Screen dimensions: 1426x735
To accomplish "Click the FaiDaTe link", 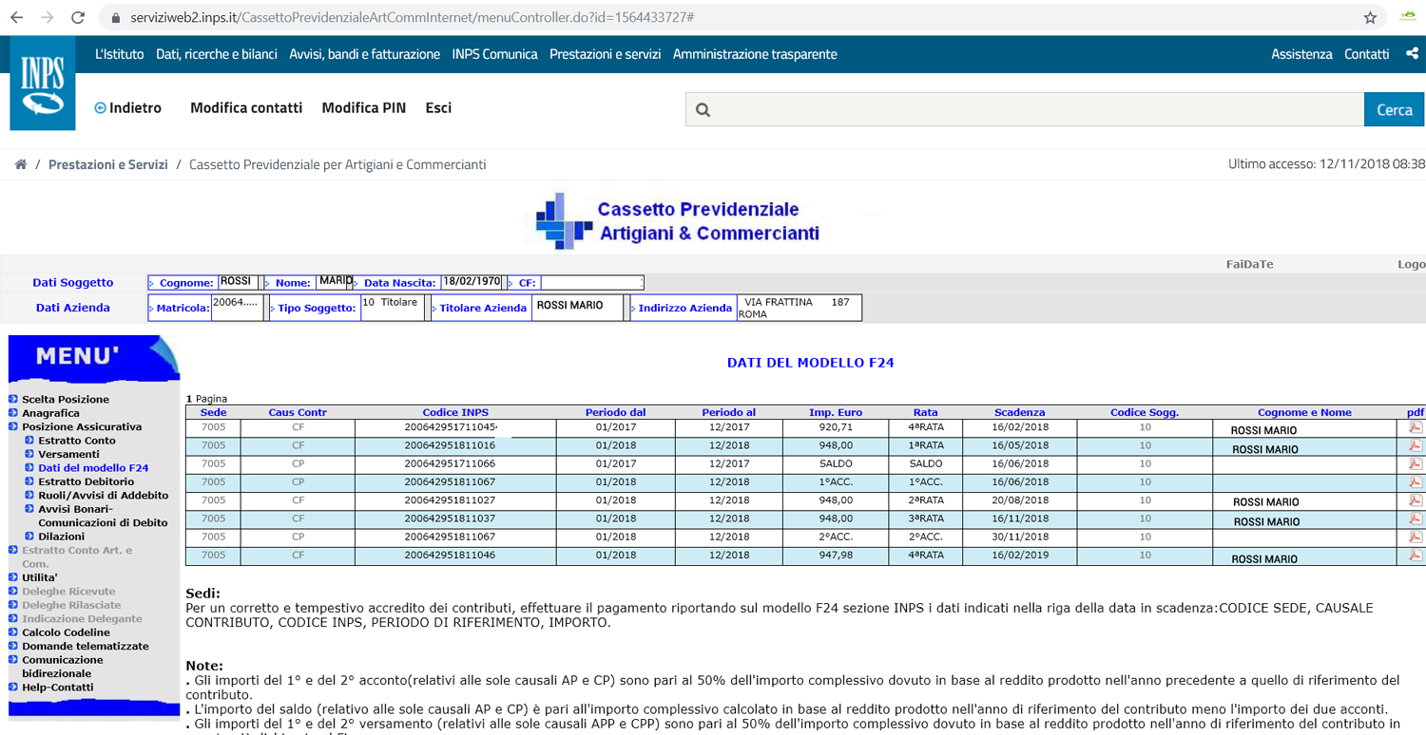I will 1249,264.
